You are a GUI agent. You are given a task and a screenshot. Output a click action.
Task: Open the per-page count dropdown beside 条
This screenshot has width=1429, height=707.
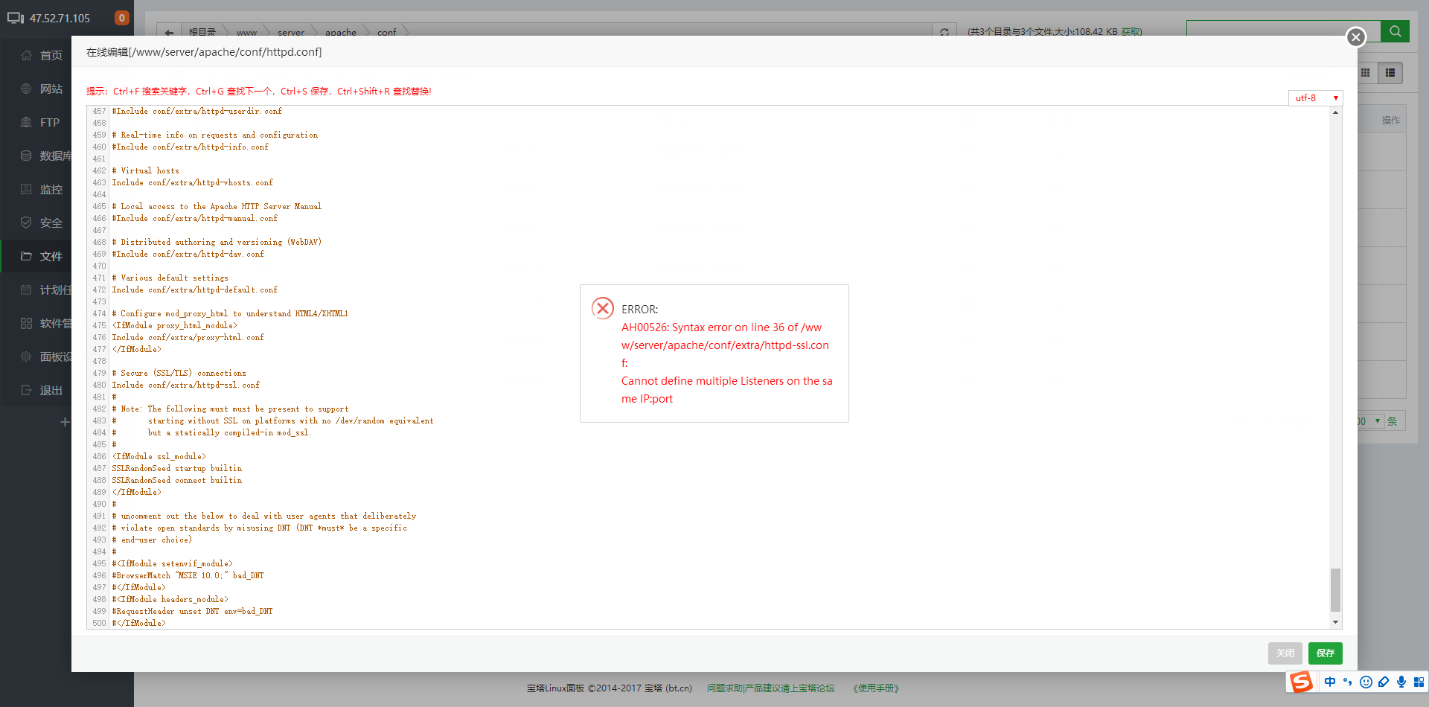(x=1369, y=421)
